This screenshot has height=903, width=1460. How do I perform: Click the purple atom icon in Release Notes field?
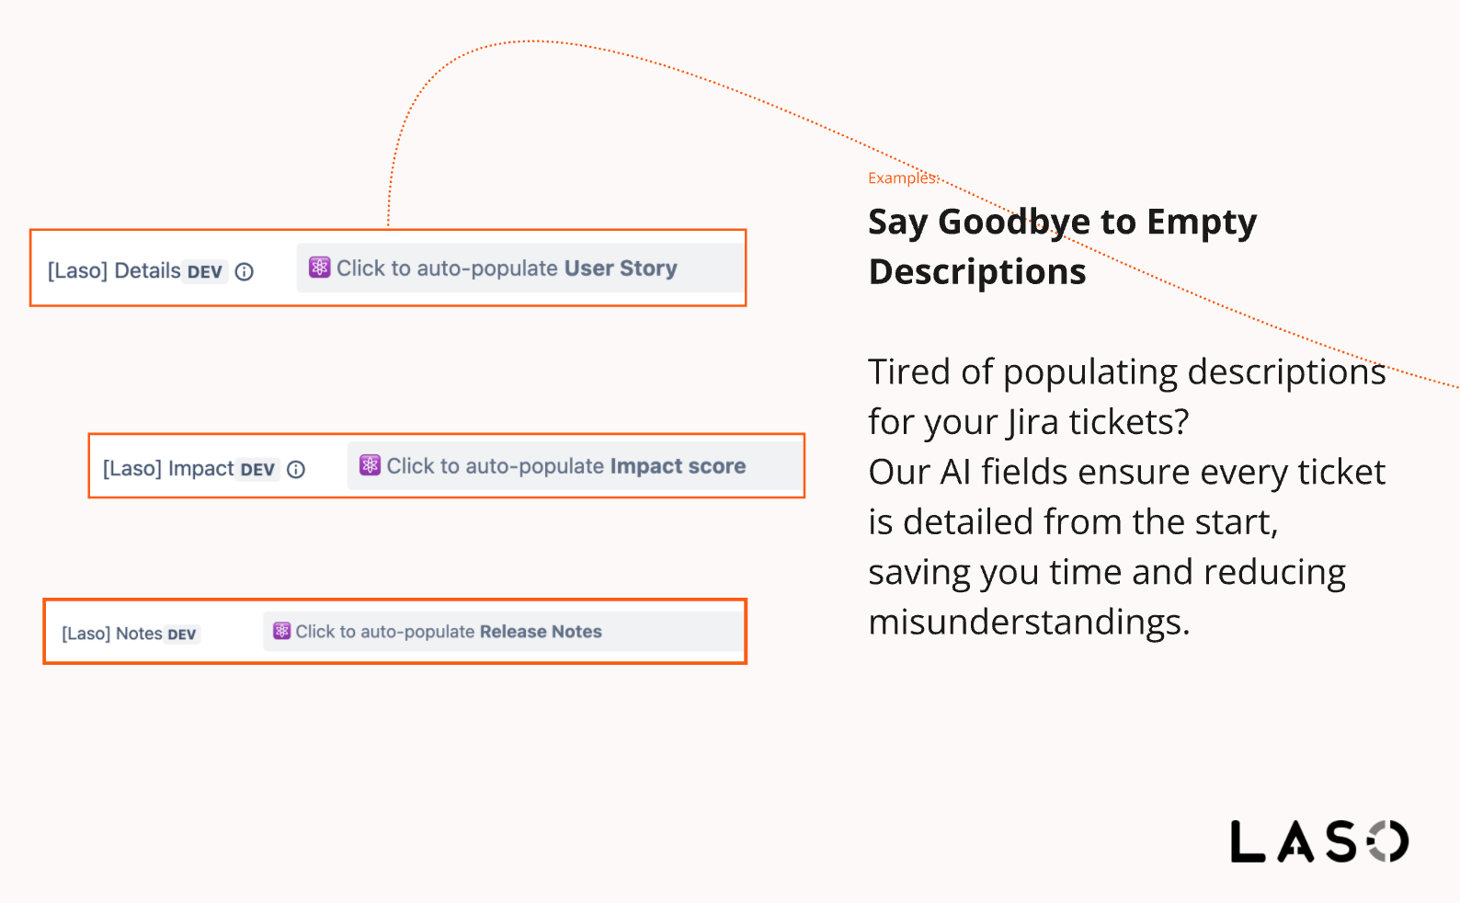[282, 631]
